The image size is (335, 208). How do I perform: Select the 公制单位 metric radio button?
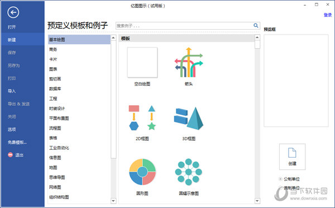pos(280,179)
